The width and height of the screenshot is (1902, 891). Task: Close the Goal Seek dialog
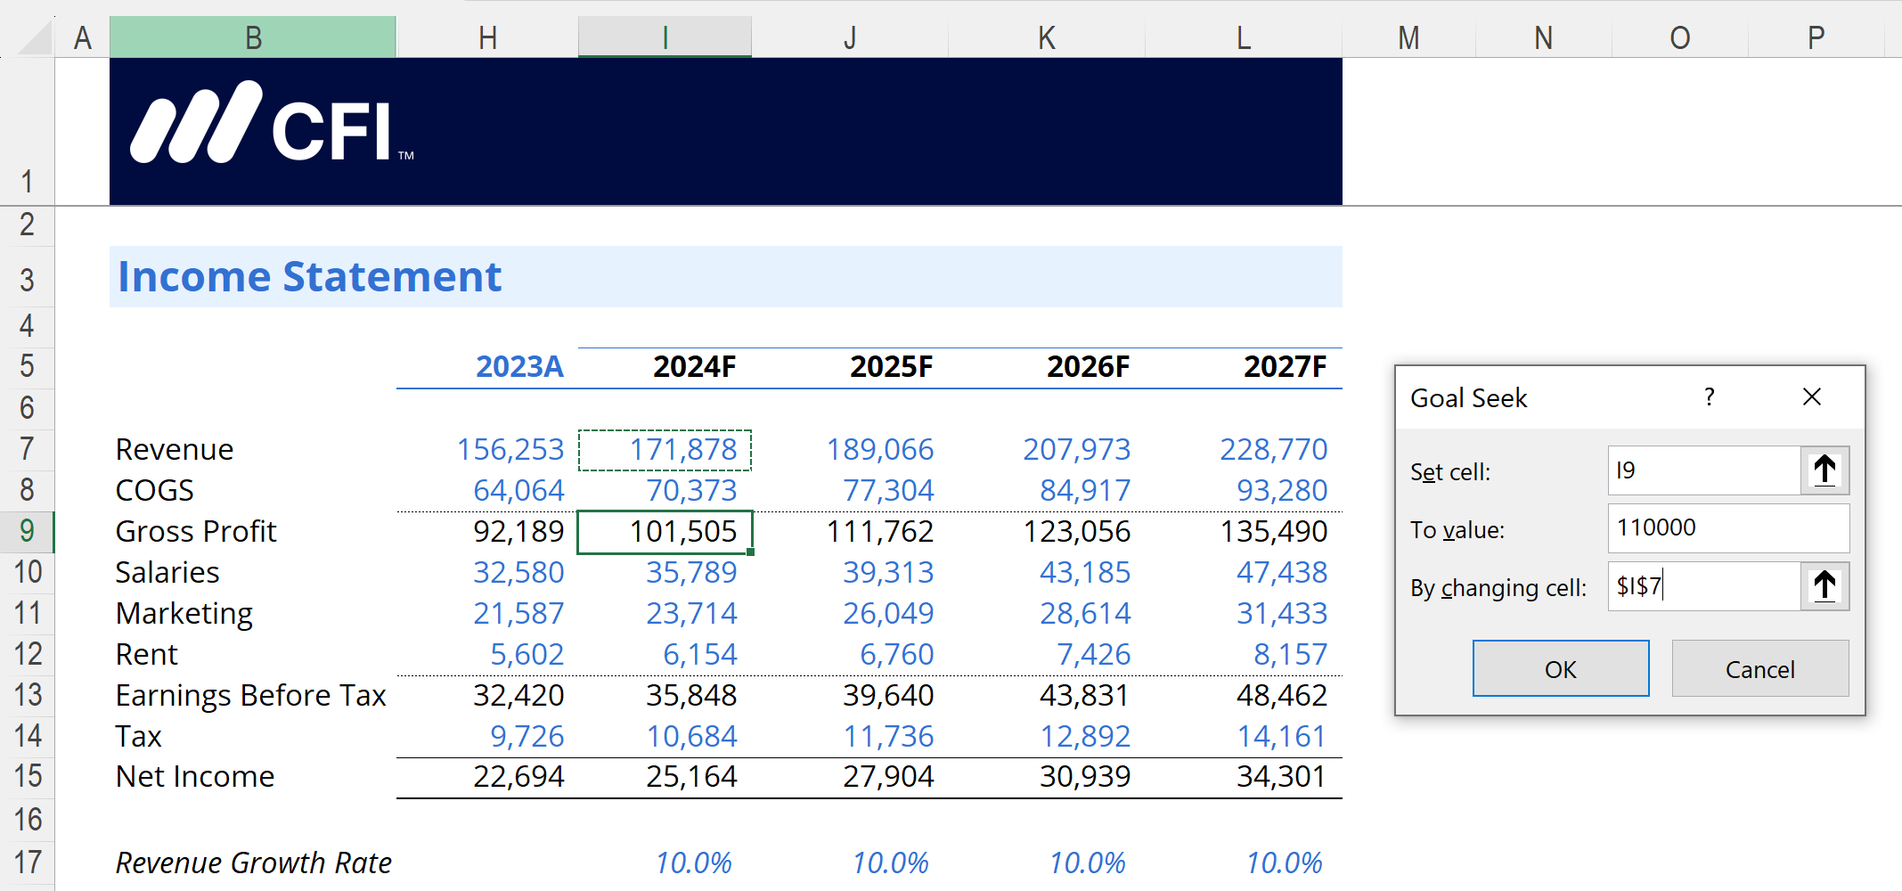(x=1811, y=397)
